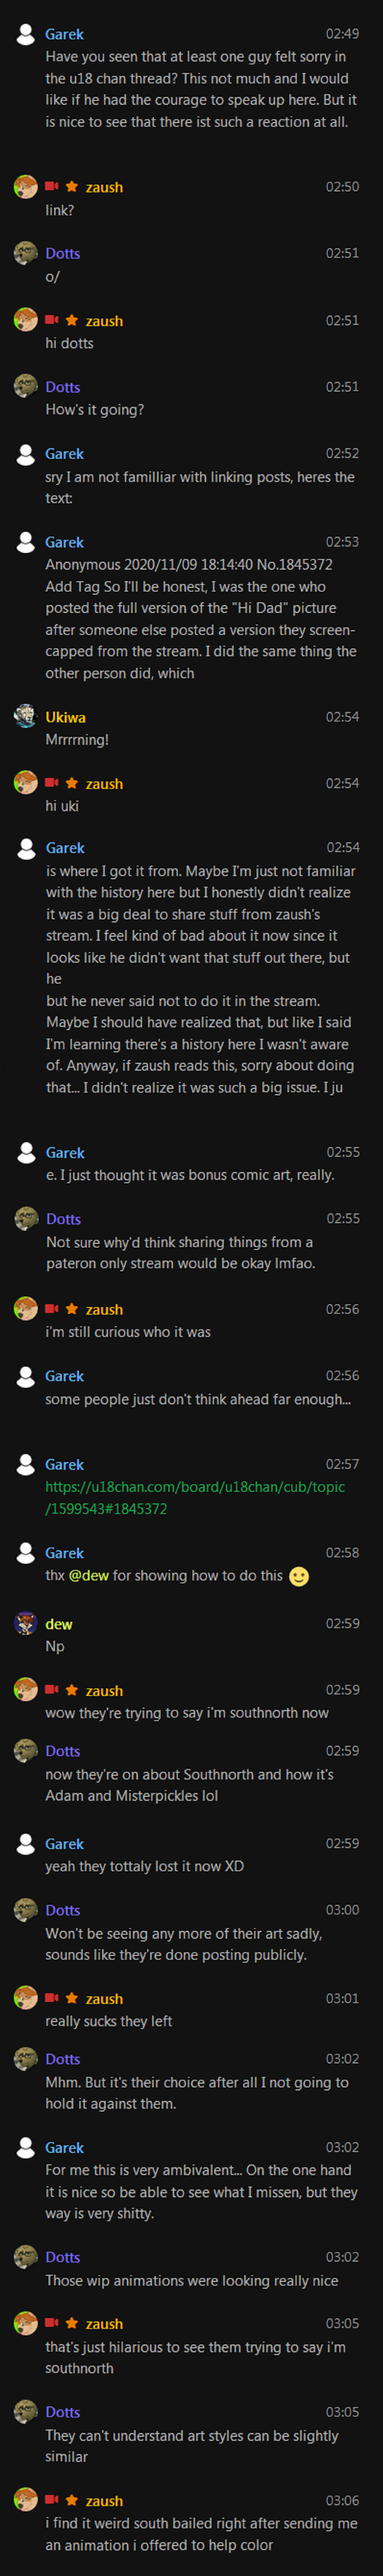Select the Ukiwa username

pos(65,717)
